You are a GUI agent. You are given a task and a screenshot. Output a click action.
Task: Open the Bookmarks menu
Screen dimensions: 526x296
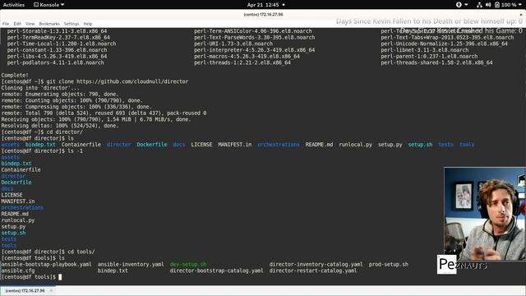coord(49,24)
